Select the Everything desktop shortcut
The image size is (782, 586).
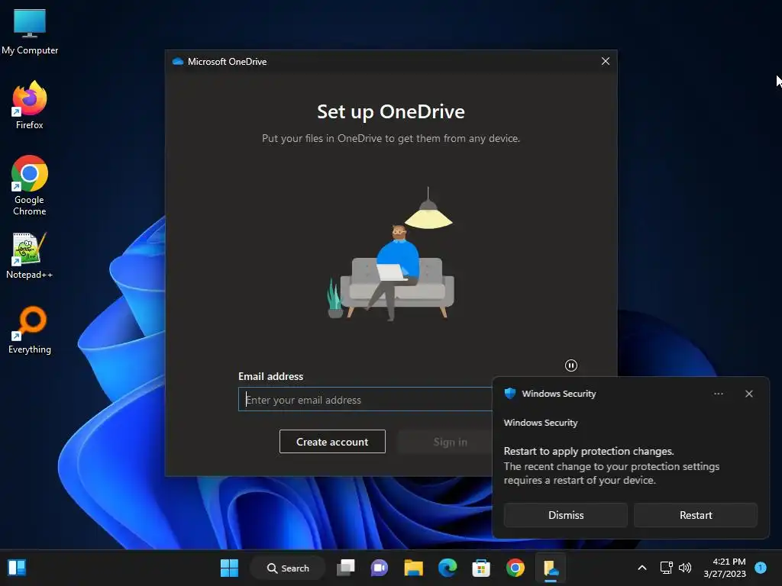click(x=30, y=330)
